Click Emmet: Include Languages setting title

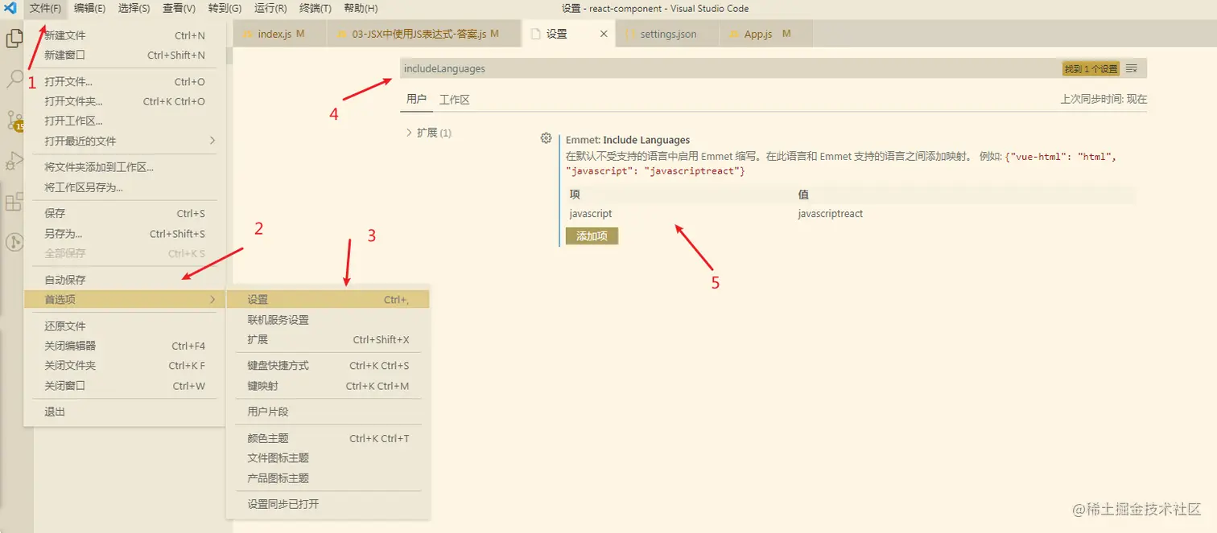[x=628, y=140]
